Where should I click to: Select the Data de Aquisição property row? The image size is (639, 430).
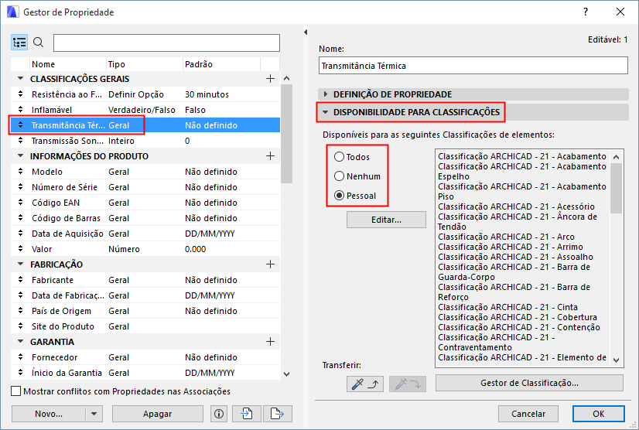click(x=145, y=234)
